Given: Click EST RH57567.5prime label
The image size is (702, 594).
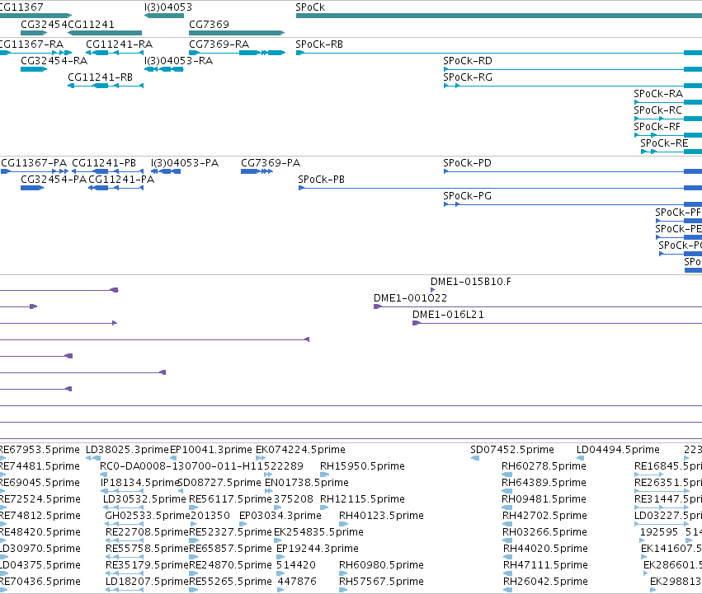Looking at the screenshot, I should click(x=381, y=582).
